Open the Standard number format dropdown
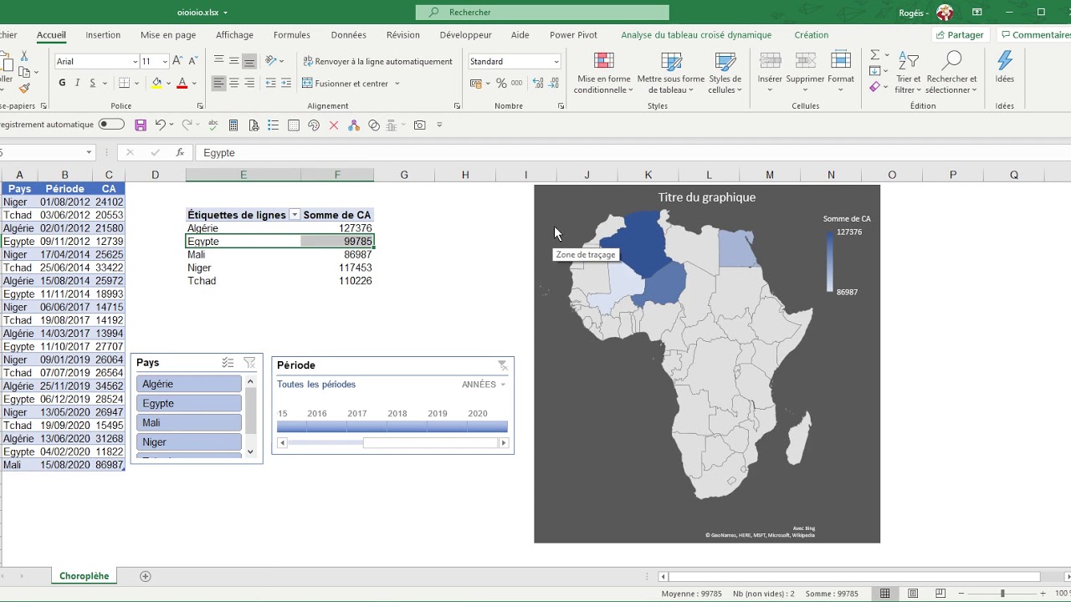Viewport: 1071px width, 602px height. pyautogui.click(x=556, y=61)
